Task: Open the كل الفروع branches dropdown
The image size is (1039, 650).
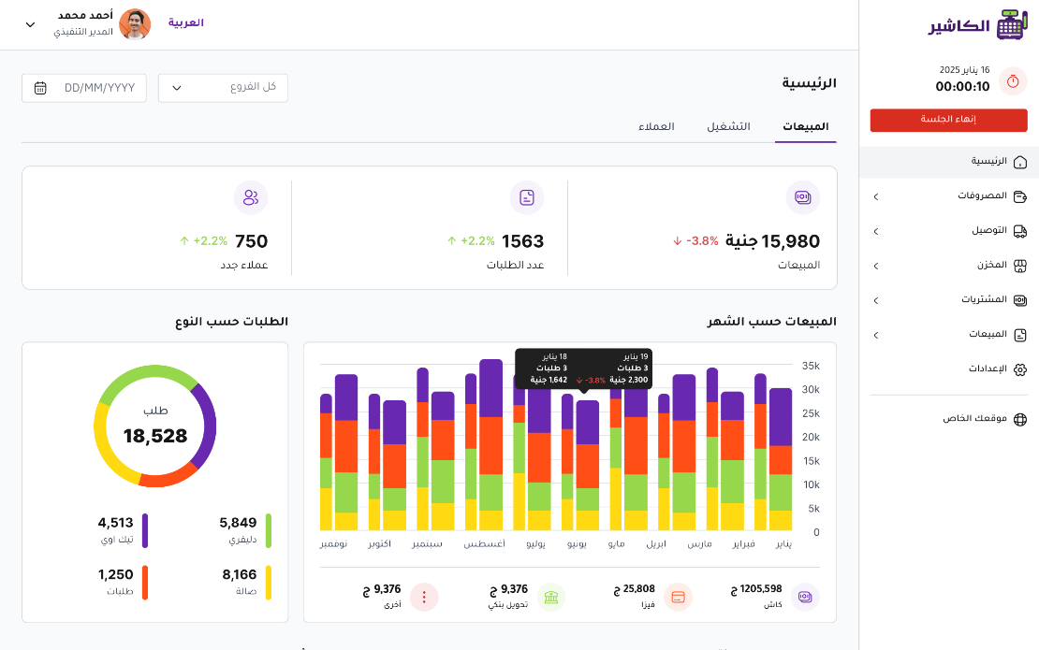Action: click(x=223, y=88)
